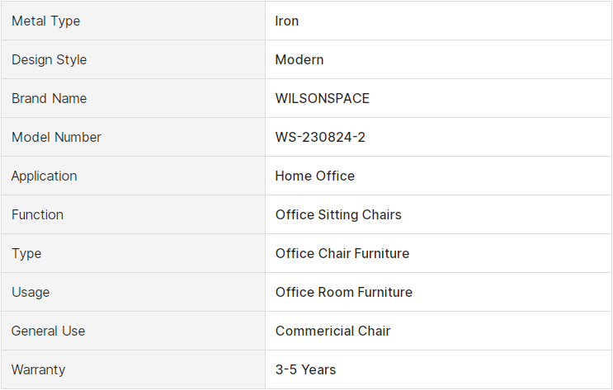This screenshot has height=390, width=613.
Task: Click the Usage label cell
Action: (x=133, y=292)
